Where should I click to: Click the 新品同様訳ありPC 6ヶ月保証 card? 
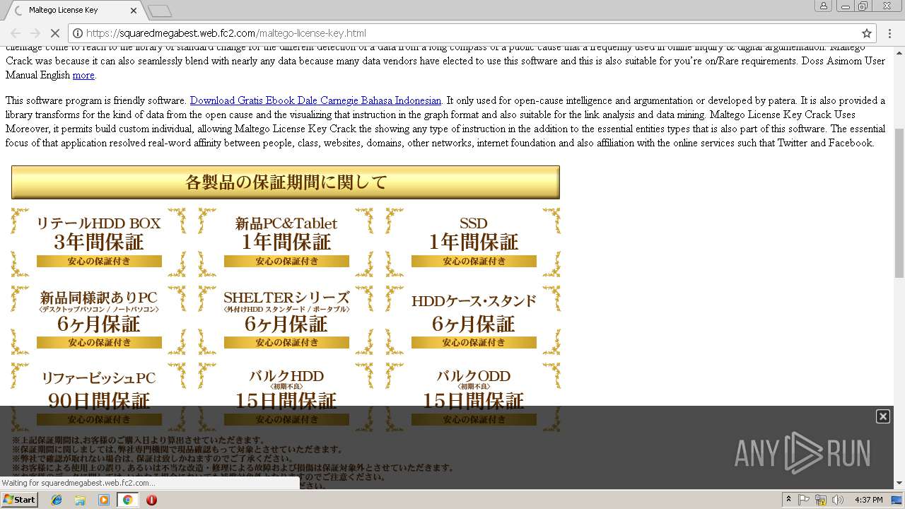pos(99,320)
